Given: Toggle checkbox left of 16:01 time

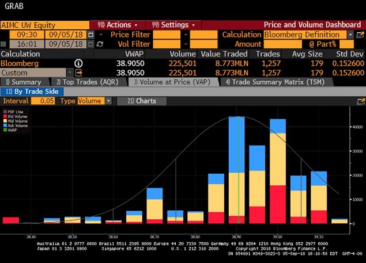Looking at the screenshot, I should coord(4,44).
